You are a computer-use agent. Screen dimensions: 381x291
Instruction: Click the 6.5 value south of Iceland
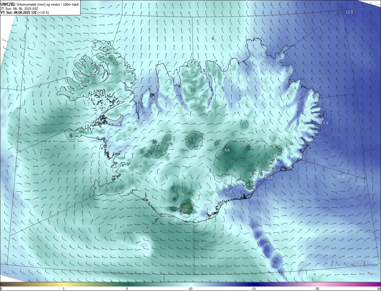(202, 244)
